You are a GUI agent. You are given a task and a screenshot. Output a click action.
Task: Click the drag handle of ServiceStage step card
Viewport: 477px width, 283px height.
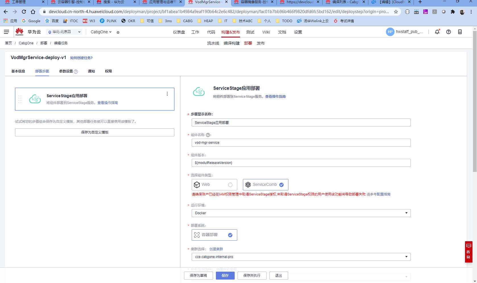click(20, 99)
